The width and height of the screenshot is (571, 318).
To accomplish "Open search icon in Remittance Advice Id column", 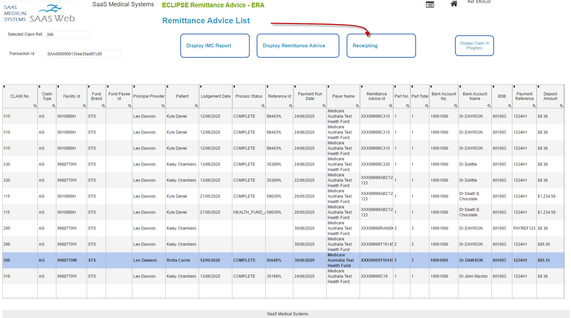I will click(391, 106).
